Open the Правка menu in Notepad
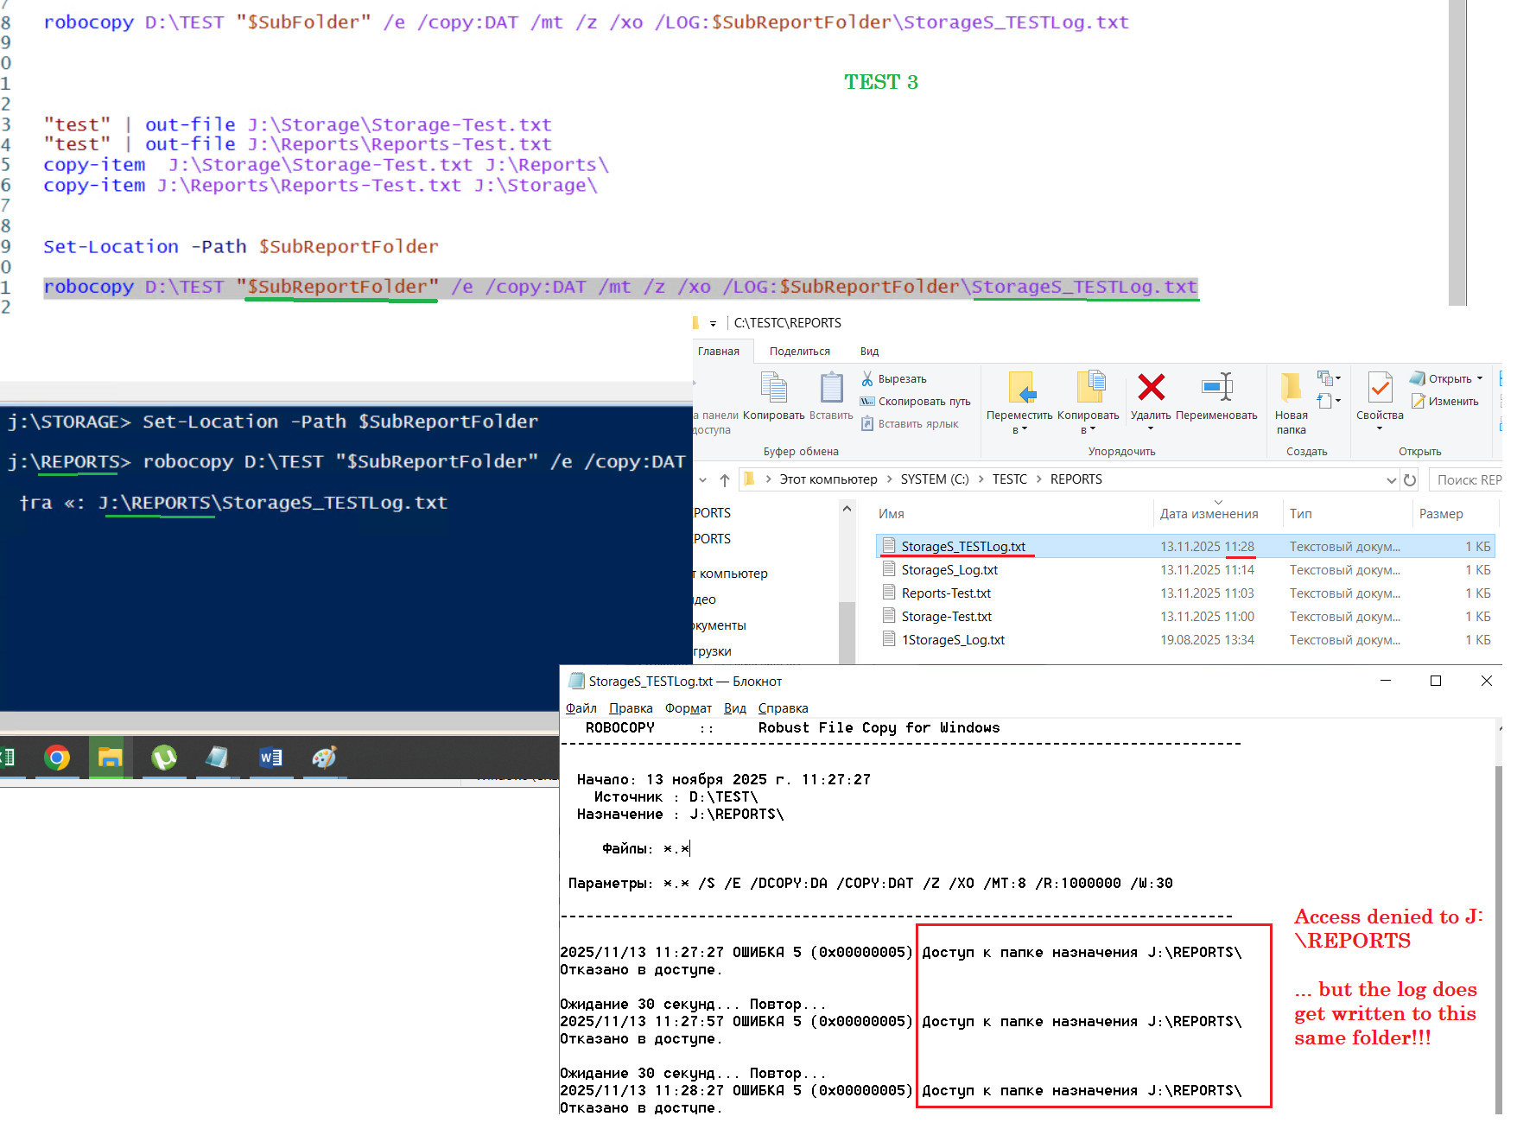This screenshot has width=1517, height=1129. pos(631,708)
